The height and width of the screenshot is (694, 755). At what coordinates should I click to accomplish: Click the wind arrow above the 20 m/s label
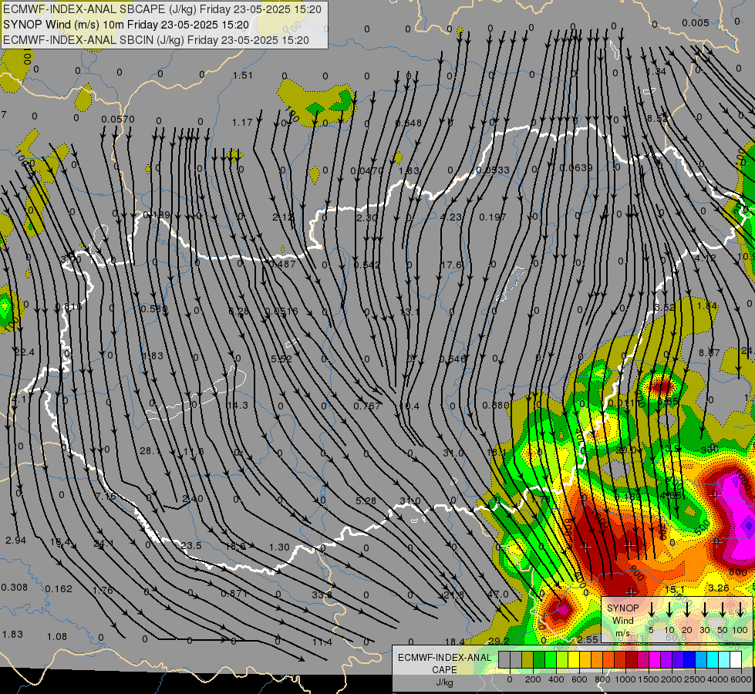tap(686, 610)
